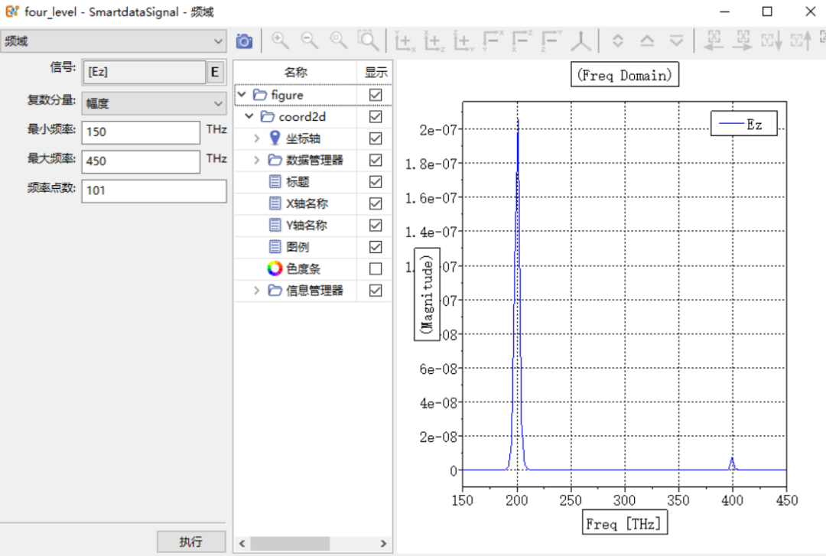Uncheck the 数据管理器 display checkbox
The image size is (826, 556).
click(x=376, y=160)
